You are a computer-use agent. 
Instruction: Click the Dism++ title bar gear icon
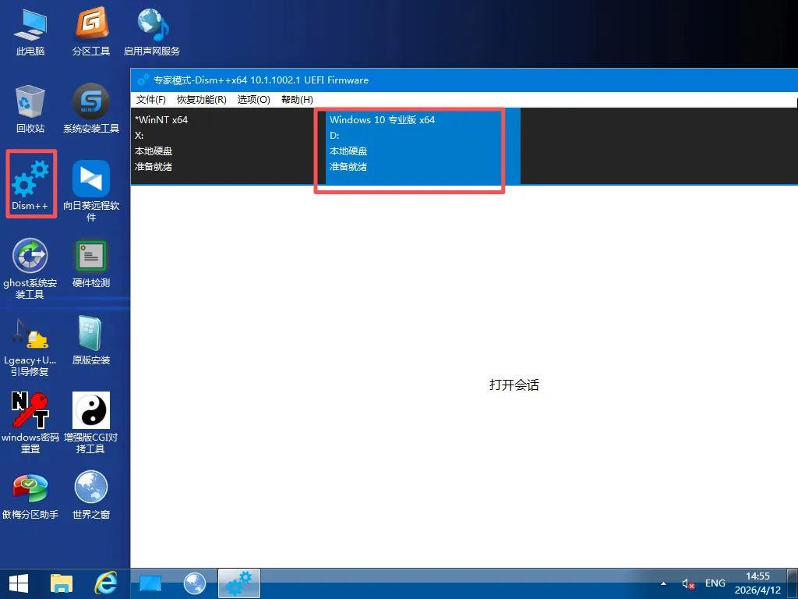(143, 80)
